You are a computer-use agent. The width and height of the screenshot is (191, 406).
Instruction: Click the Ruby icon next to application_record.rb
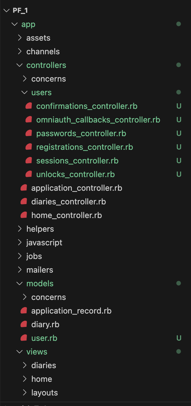(x=24, y=310)
